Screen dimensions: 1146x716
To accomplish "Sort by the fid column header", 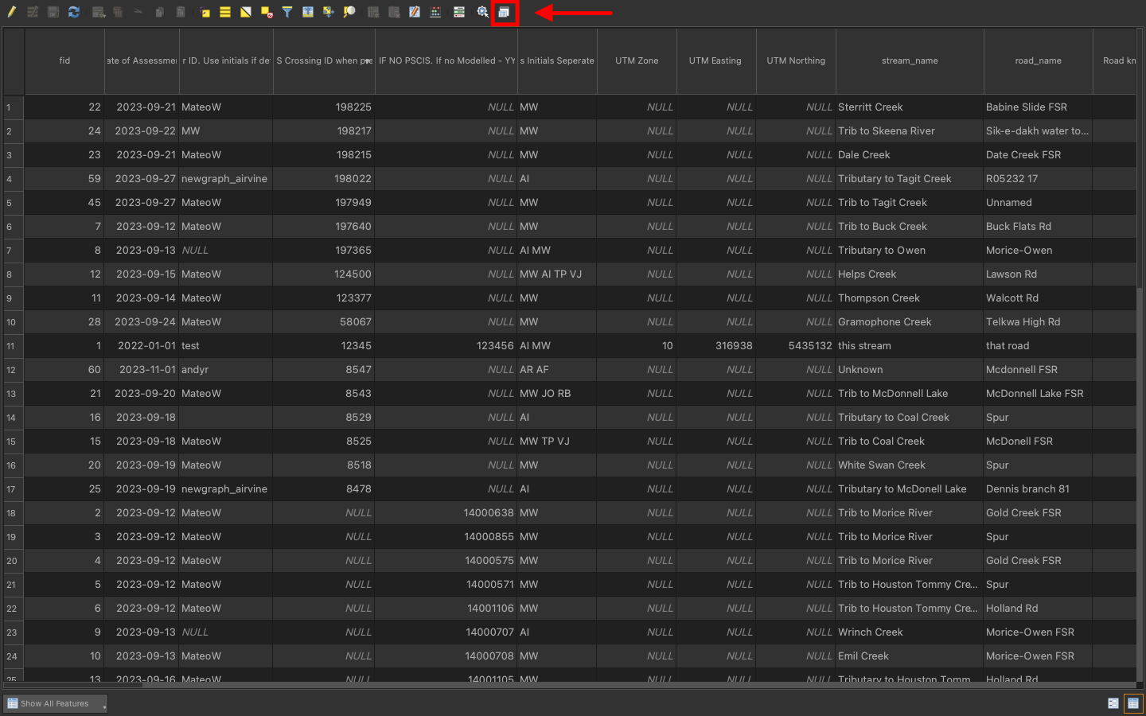I will 64,60.
